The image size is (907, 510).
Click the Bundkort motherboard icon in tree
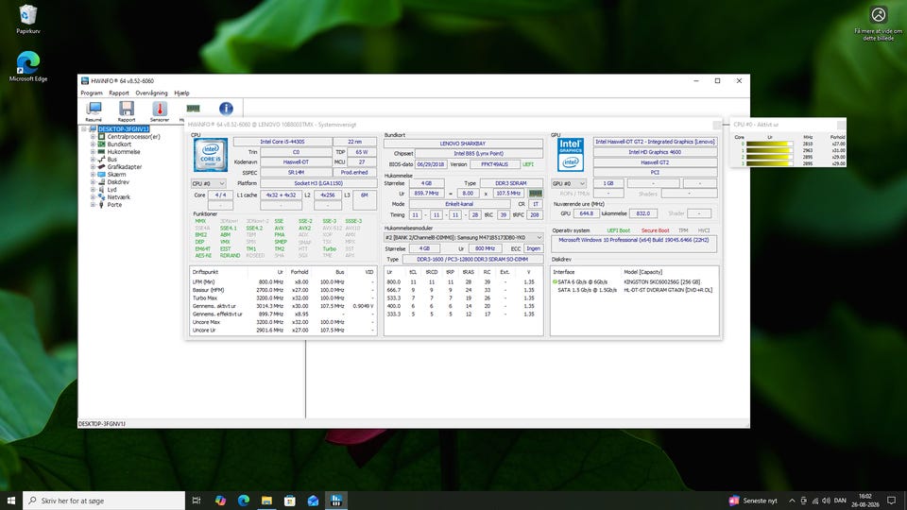(101, 144)
